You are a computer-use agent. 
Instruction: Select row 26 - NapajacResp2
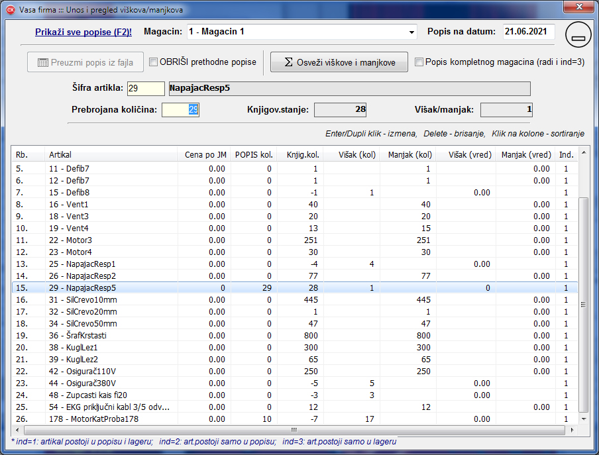(295, 276)
